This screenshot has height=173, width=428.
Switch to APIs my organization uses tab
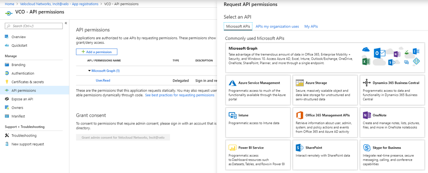277,27
